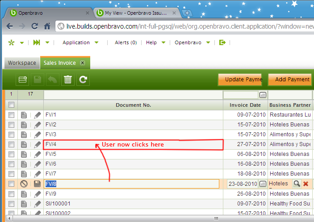The image size is (314, 222).
Task: Open the Application menu
Action: pyautogui.click(x=76, y=42)
